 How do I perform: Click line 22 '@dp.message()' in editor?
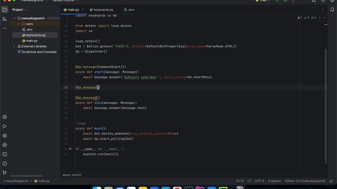(x=88, y=88)
